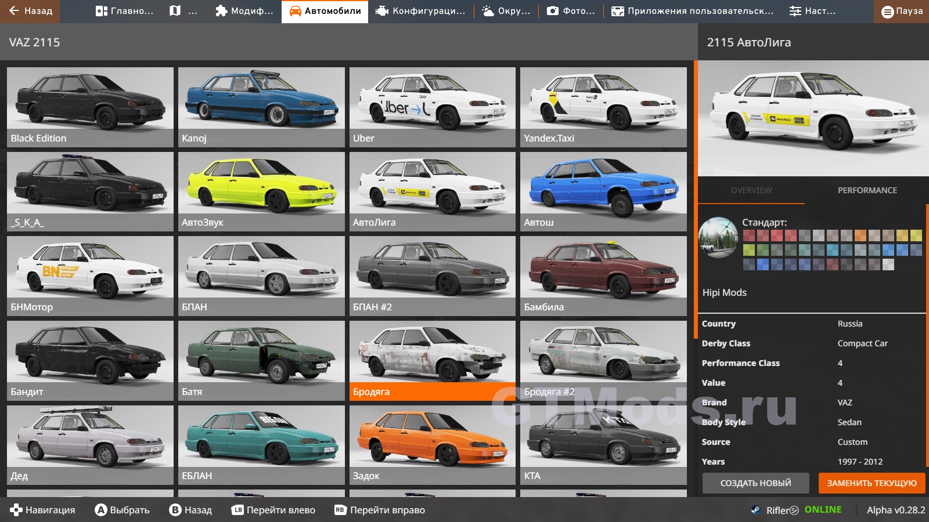Screen dimensions: 929x522
Task: Click the ONLINE status indicator
Action: point(823,509)
